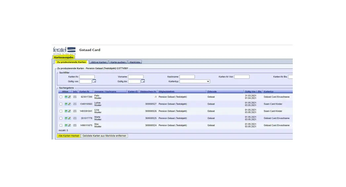Viewport: 346px width, 187px height.
Task: Click Saani Card Kinder in Lukas row
Action: click(273, 104)
